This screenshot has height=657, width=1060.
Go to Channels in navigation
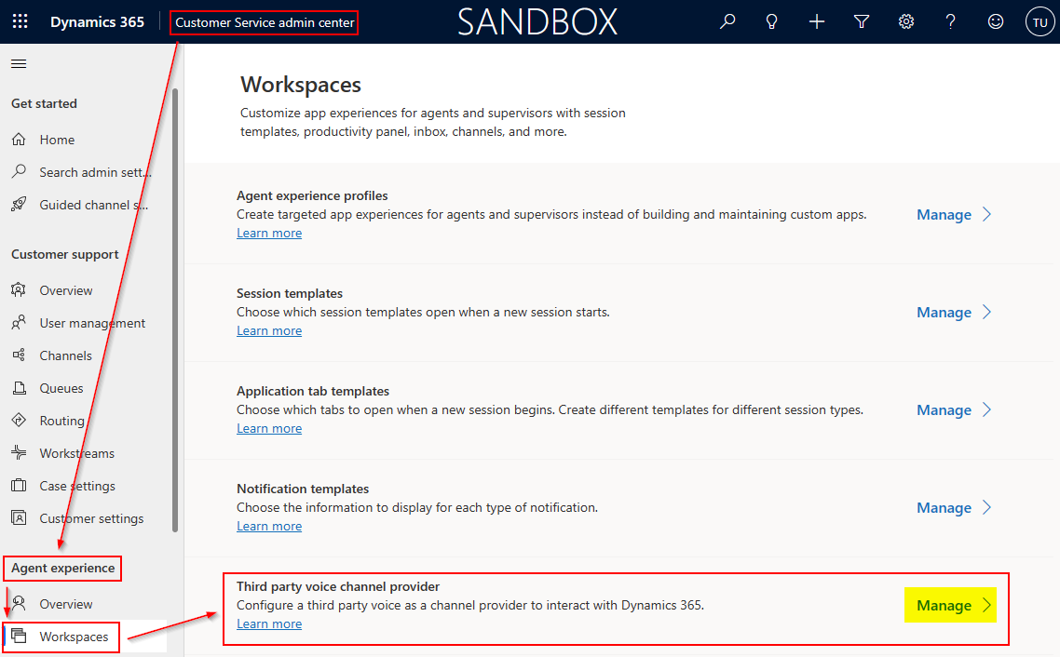[x=65, y=355]
